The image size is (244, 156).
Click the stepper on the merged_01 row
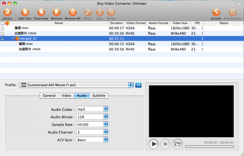202,39
